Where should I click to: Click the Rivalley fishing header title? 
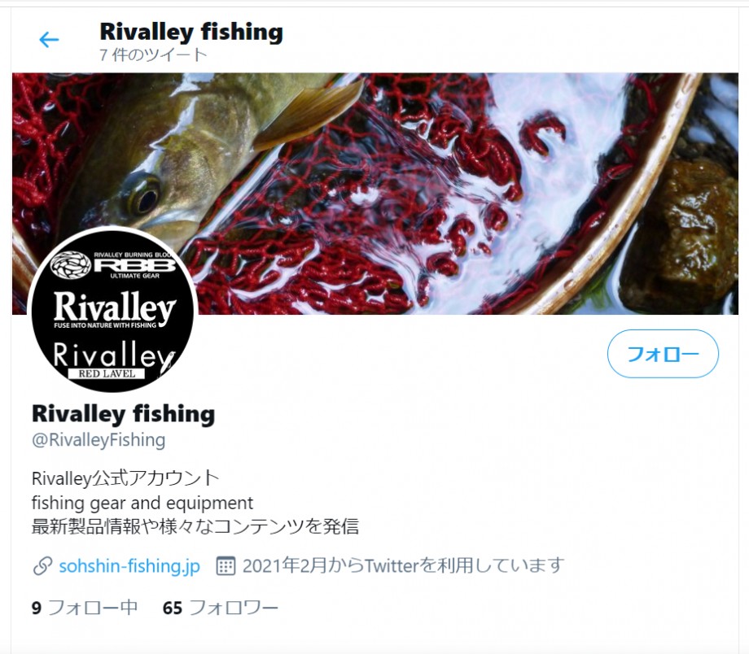(x=191, y=32)
